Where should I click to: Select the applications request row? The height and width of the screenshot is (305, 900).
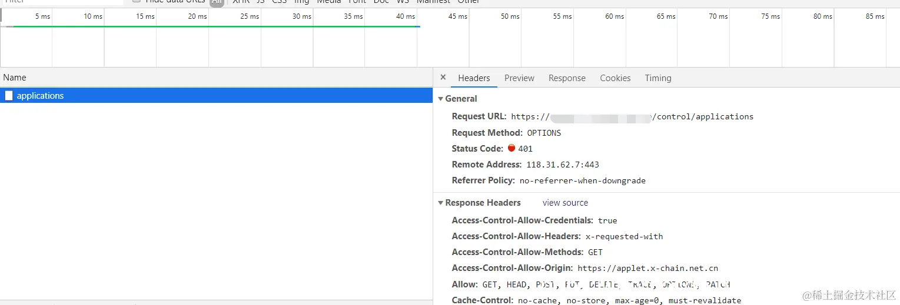click(216, 96)
